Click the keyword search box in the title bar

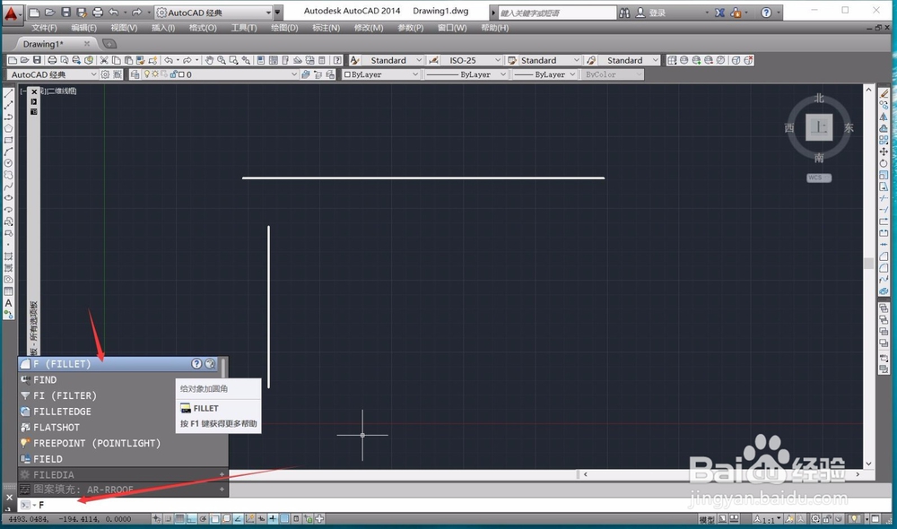557,13
